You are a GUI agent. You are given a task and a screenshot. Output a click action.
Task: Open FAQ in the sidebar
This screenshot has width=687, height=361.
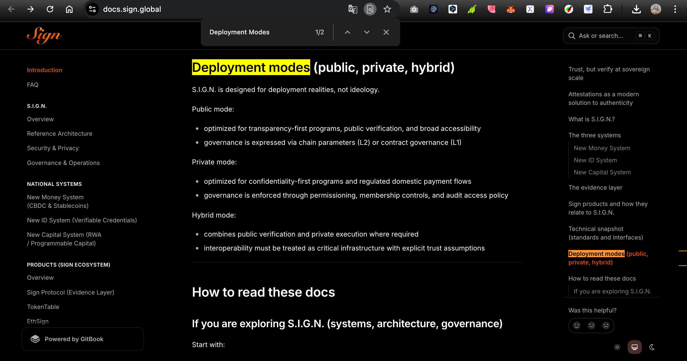tap(33, 85)
